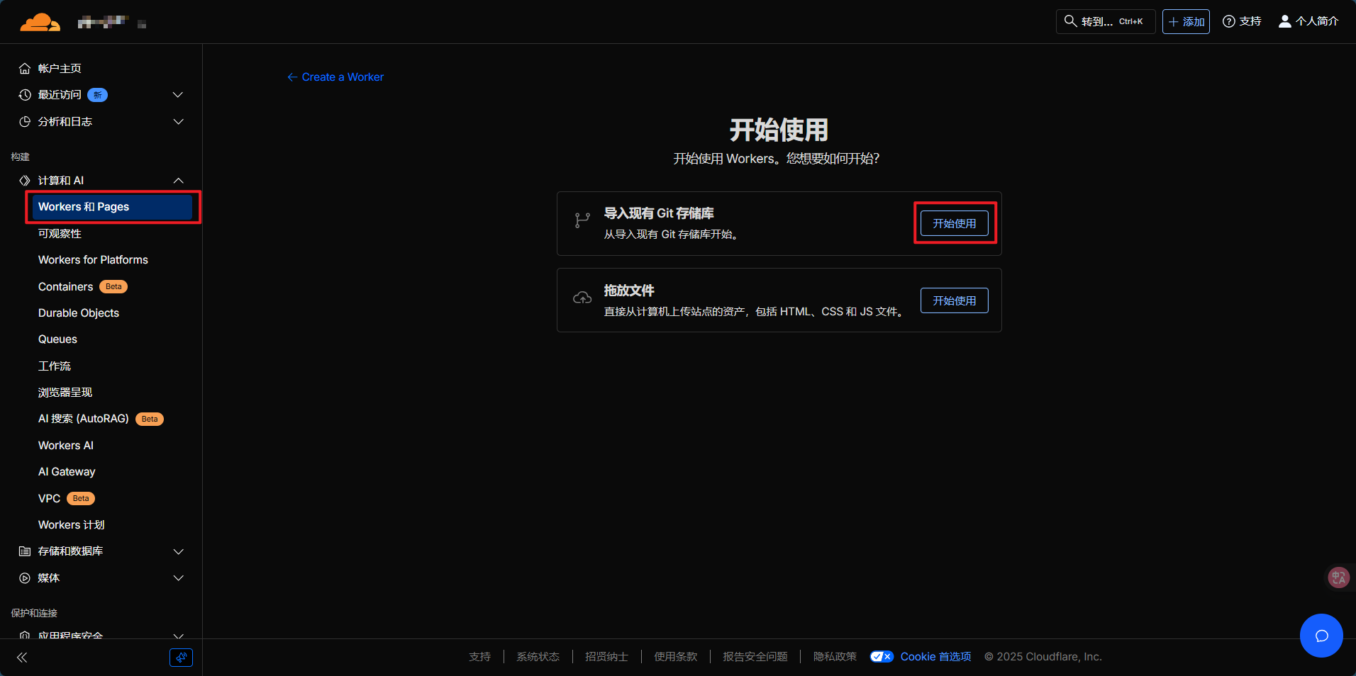Viewport: 1356px width, 676px height.
Task: Click 开始使用 for importing Git repository
Action: click(954, 223)
